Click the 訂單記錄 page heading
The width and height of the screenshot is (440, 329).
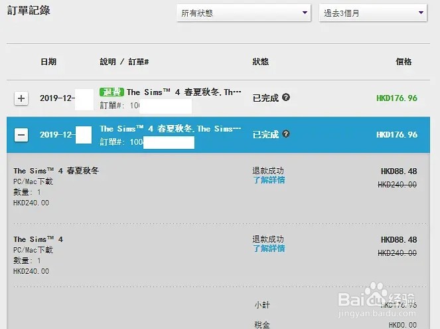click(29, 11)
